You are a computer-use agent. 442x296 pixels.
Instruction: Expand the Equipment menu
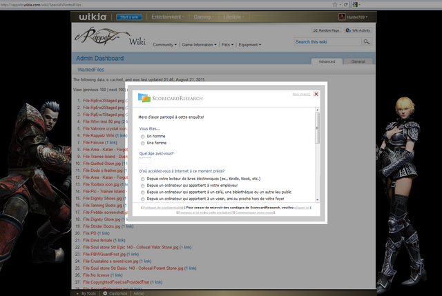[250, 45]
